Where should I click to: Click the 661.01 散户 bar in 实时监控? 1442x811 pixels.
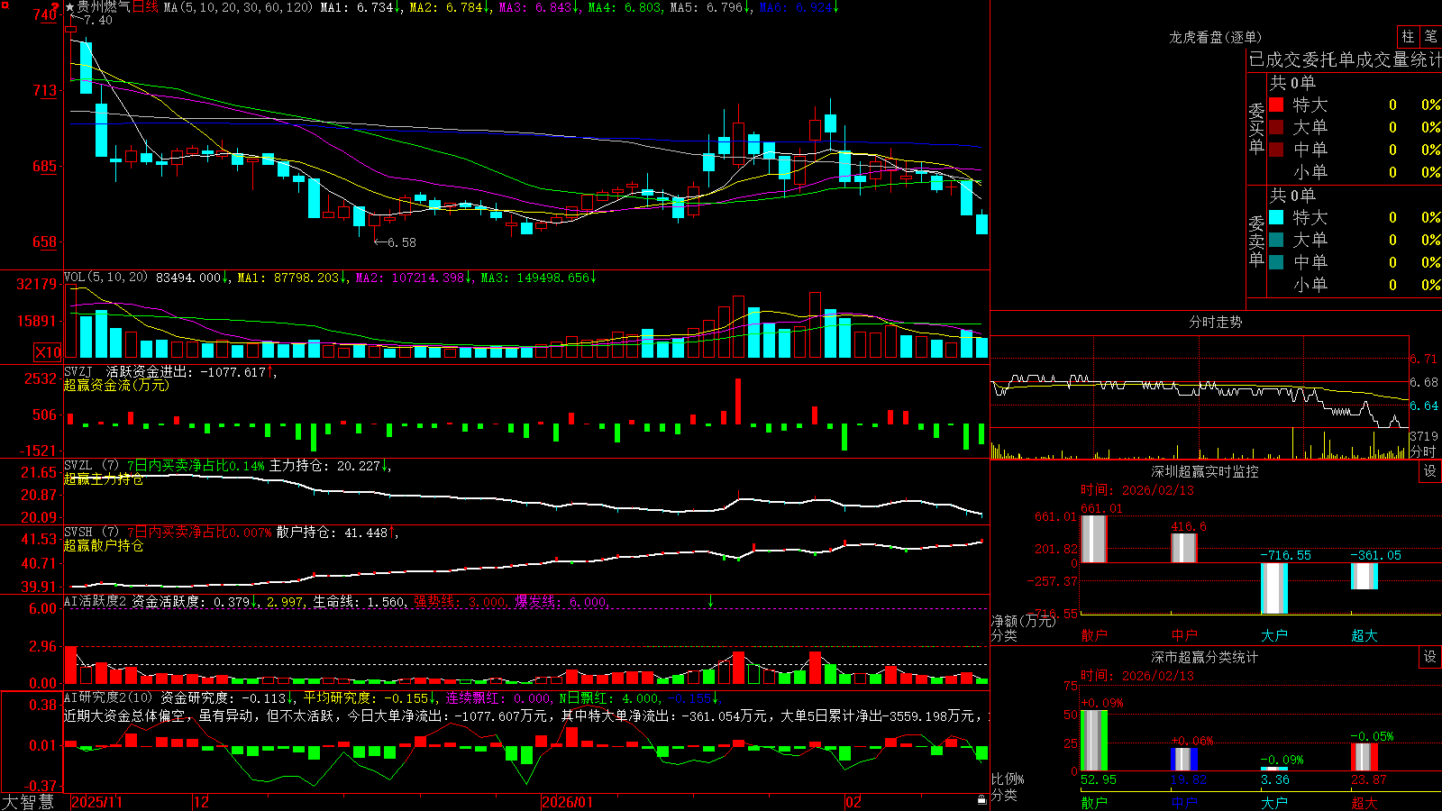[x=1093, y=539]
